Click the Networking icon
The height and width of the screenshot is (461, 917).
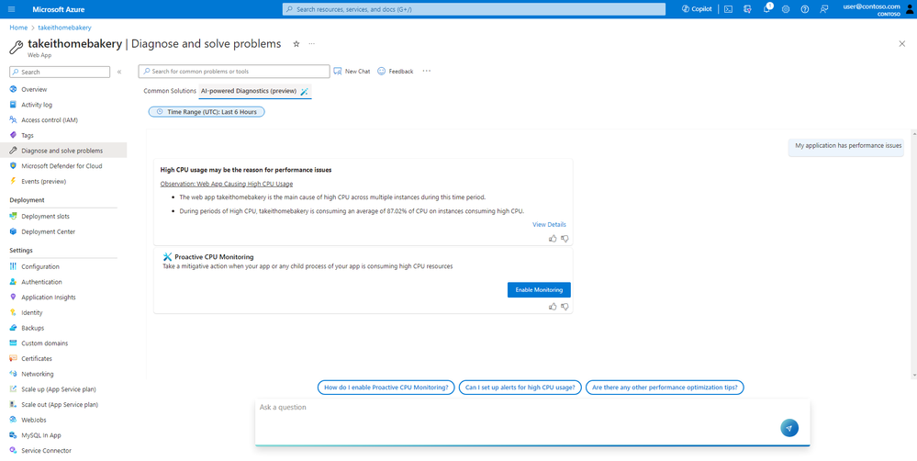coord(13,374)
